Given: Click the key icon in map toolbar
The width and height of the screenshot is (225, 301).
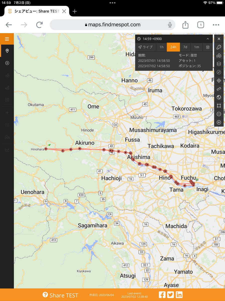Looking at the screenshot, I should pos(219,47).
